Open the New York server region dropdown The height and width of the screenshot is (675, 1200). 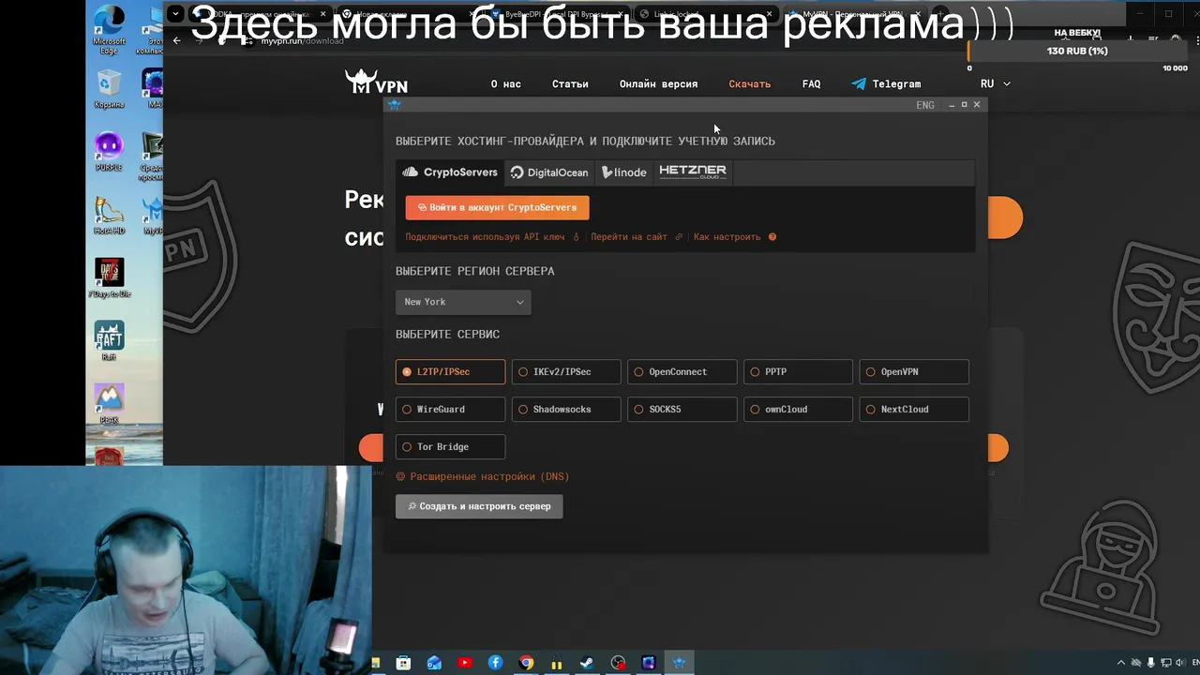(x=463, y=302)
